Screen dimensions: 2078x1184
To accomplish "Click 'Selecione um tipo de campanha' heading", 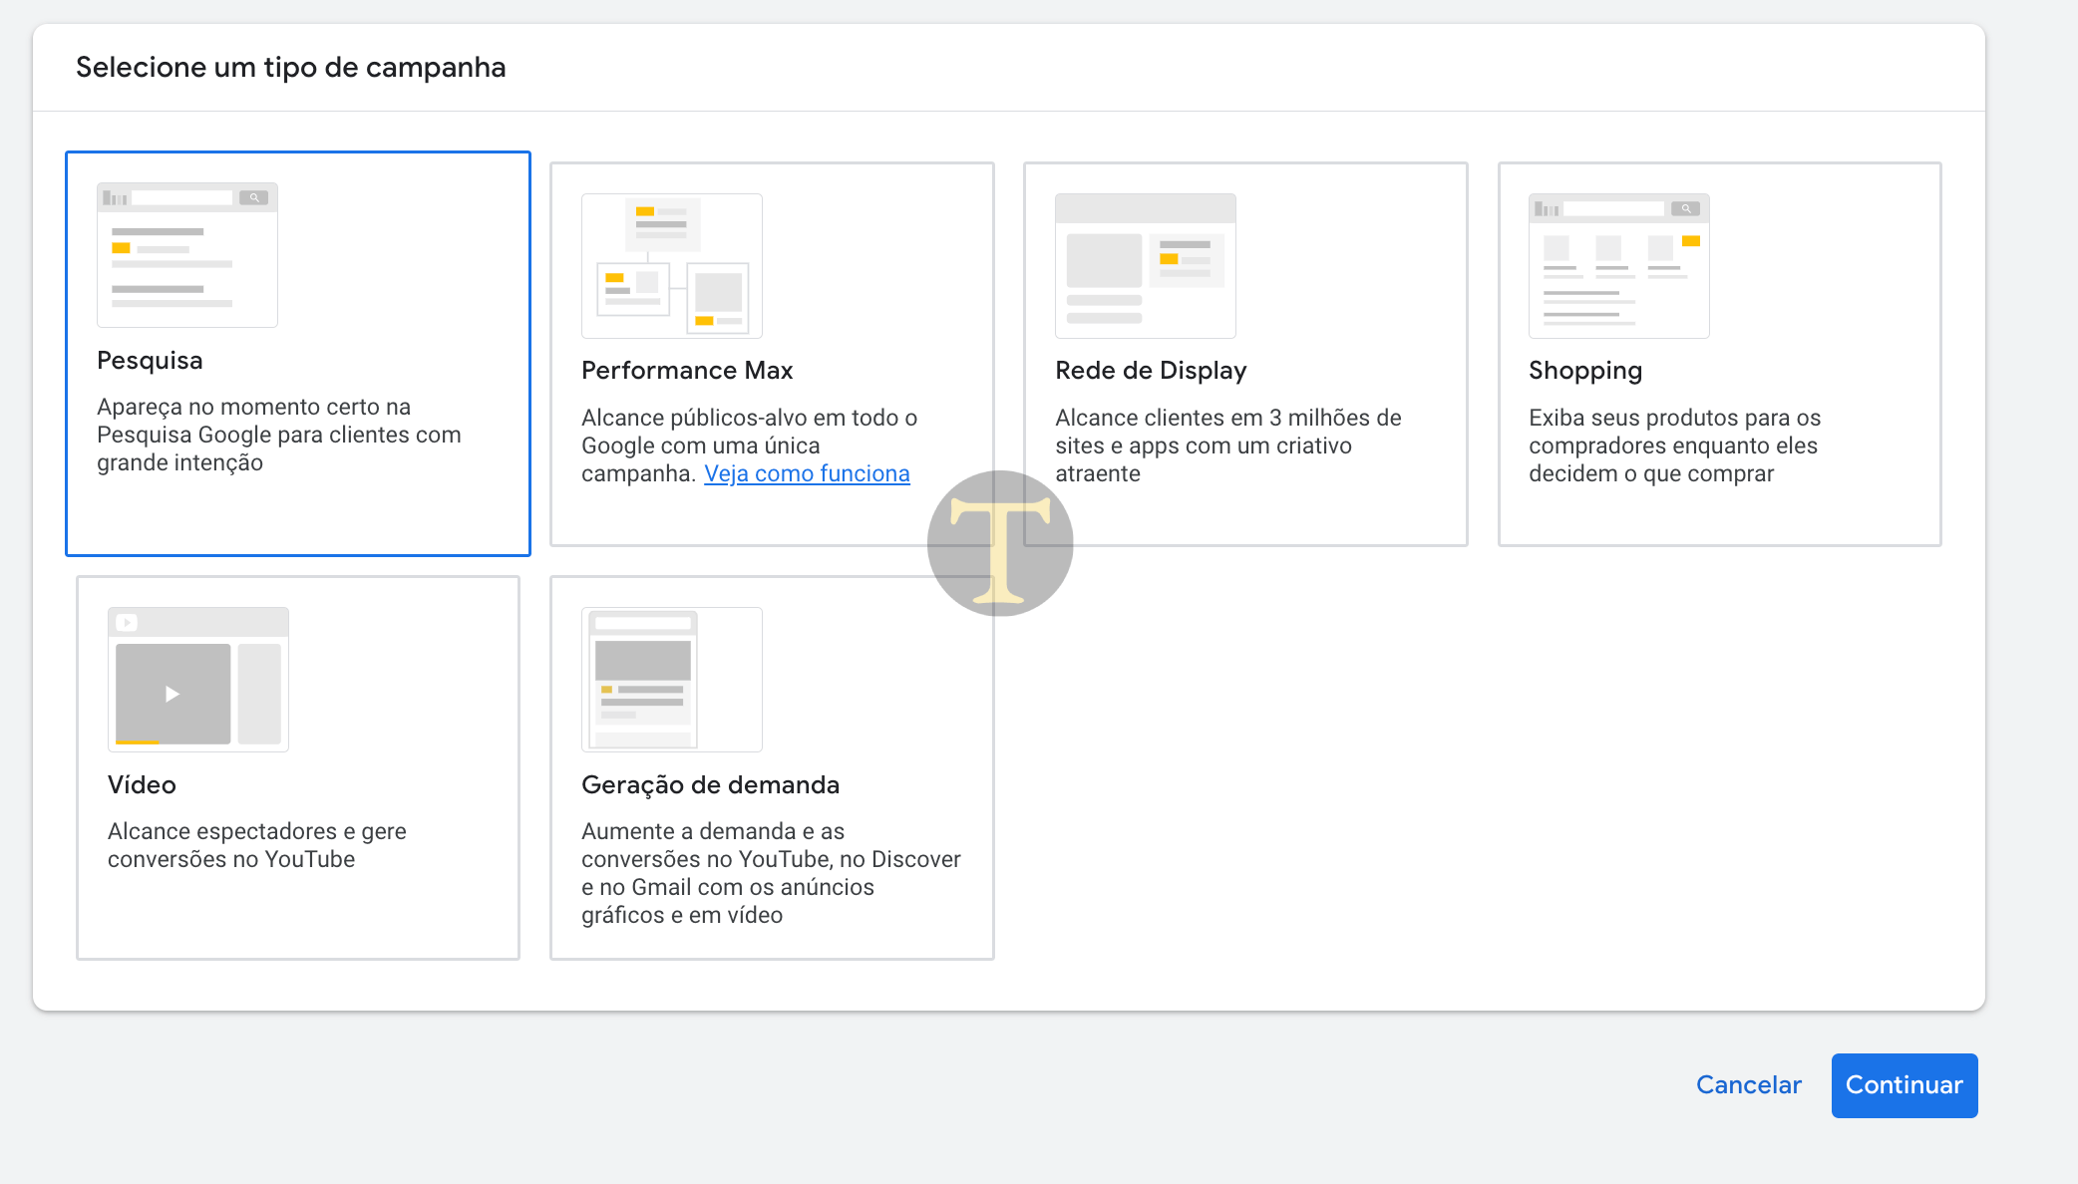I will [291, 68].
